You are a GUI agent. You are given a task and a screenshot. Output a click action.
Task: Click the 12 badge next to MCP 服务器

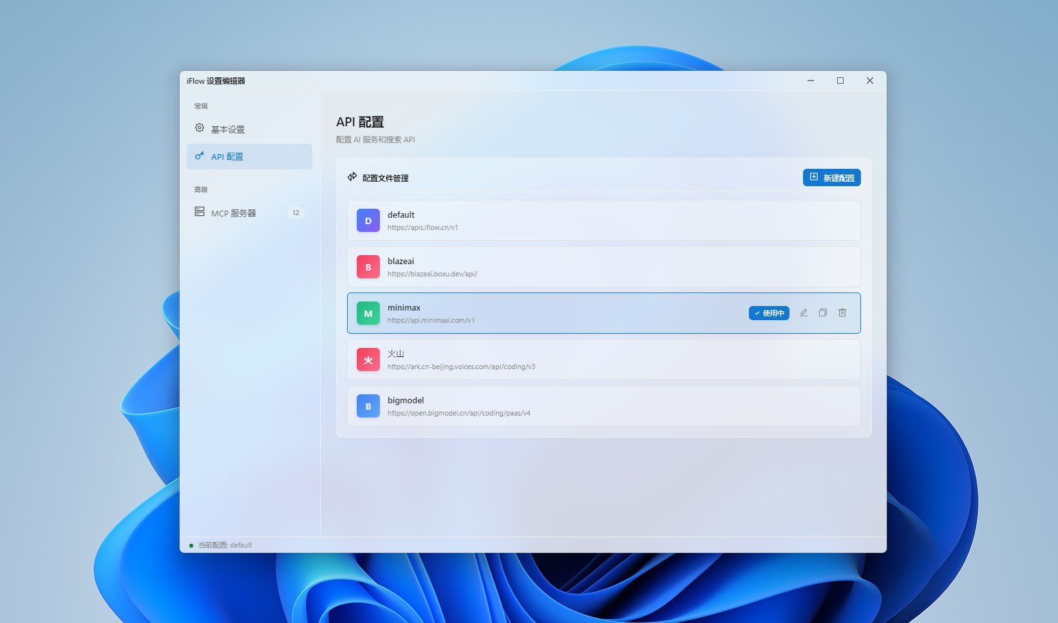[296, 212]
